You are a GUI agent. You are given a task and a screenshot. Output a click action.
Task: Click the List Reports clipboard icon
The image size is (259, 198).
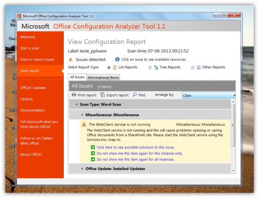coord(115,68)
